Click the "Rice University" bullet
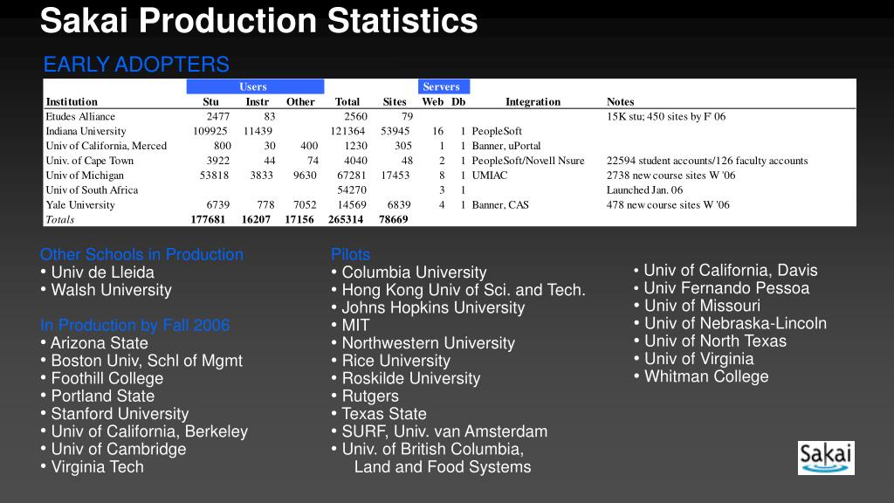Viewport: 894px width, 503px height. point(390,361)
